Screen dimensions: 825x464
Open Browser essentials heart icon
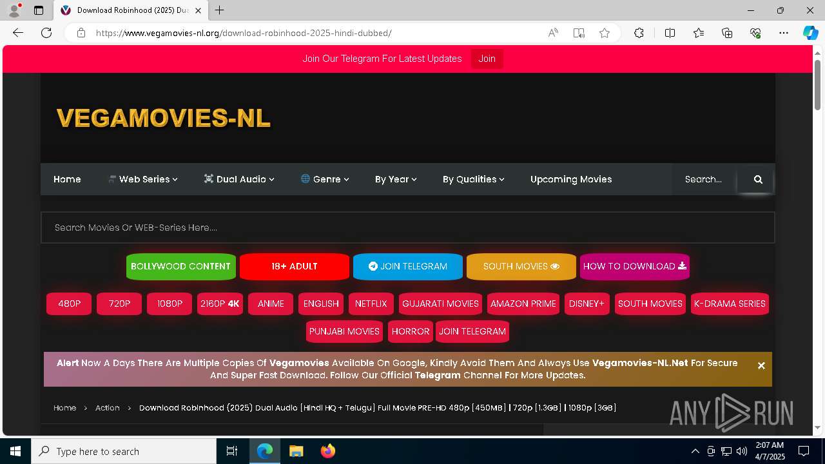[755, 33]
